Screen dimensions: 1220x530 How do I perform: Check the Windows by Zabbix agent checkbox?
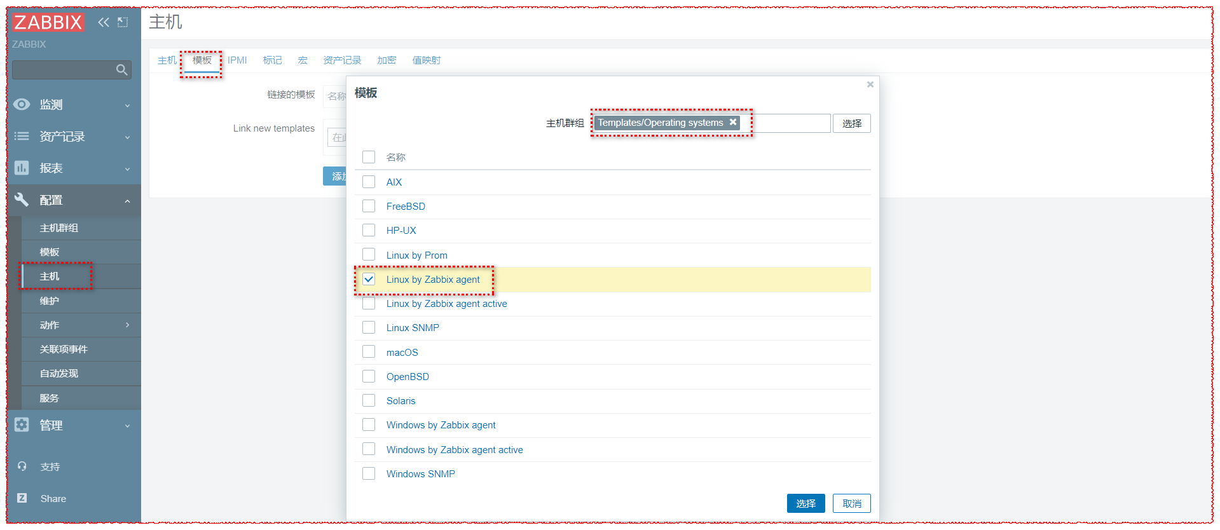pos(369,425)
